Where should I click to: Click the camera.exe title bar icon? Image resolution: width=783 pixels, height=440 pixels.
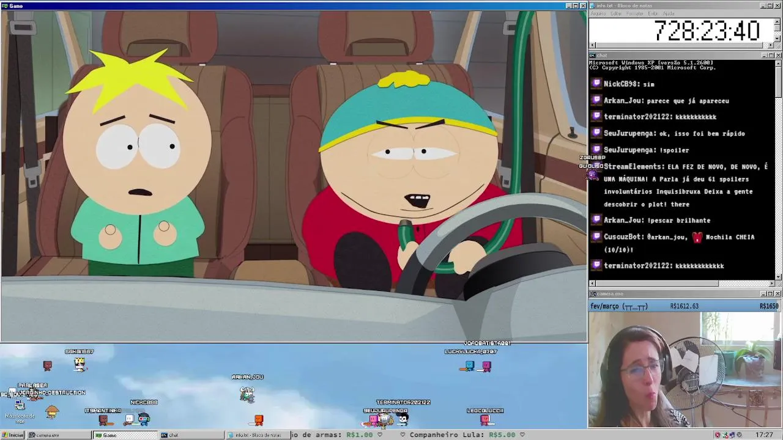tap(592, 294)
